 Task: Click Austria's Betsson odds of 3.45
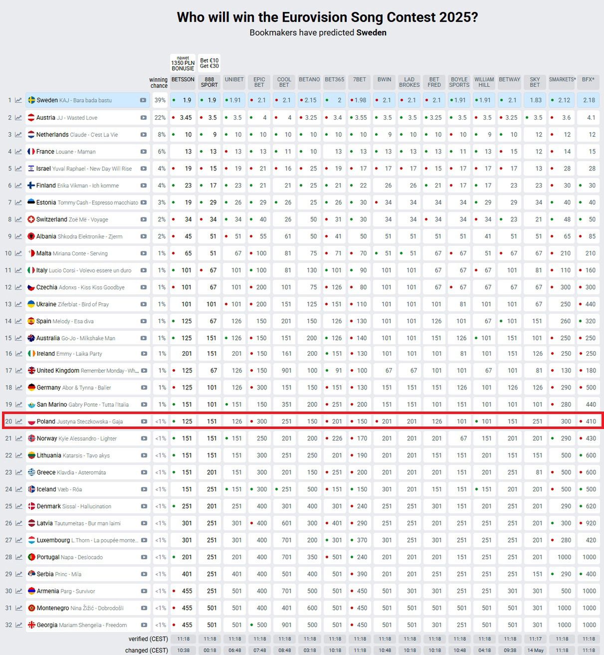click(183, 118)
